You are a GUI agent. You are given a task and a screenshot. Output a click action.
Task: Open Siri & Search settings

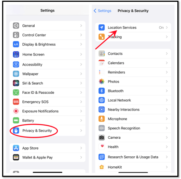[x=48, y=83]
